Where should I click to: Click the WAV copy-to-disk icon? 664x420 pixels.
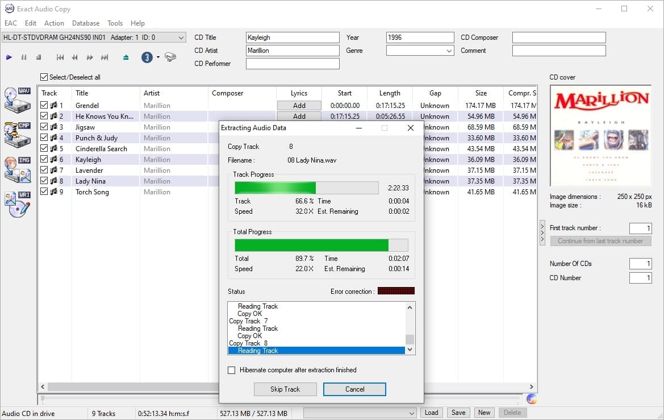[x=17, y=99]
